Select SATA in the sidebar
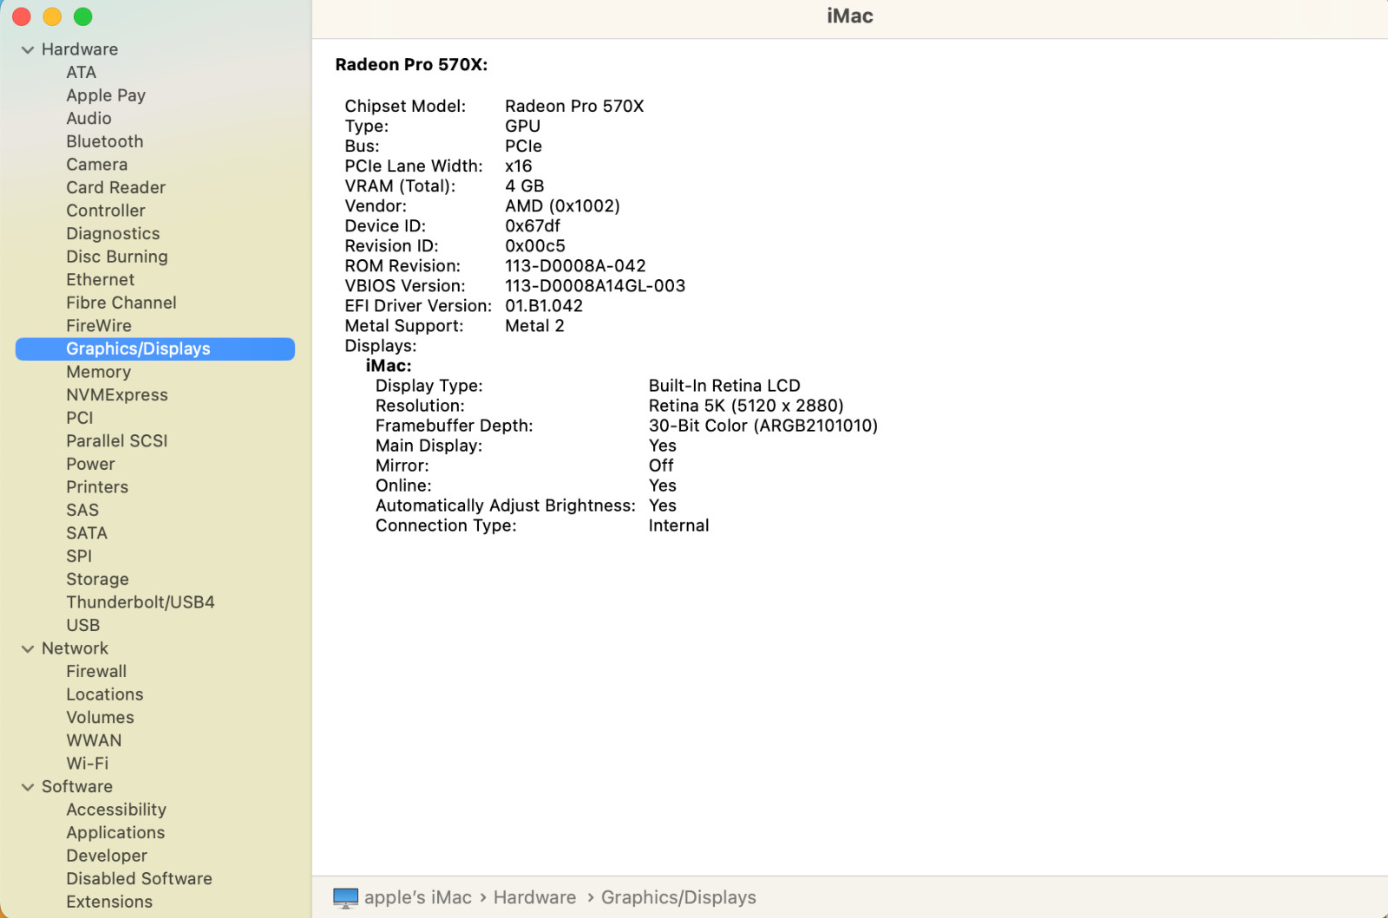This screenshot has width=1388, height=918. click(x=87, y=533)
